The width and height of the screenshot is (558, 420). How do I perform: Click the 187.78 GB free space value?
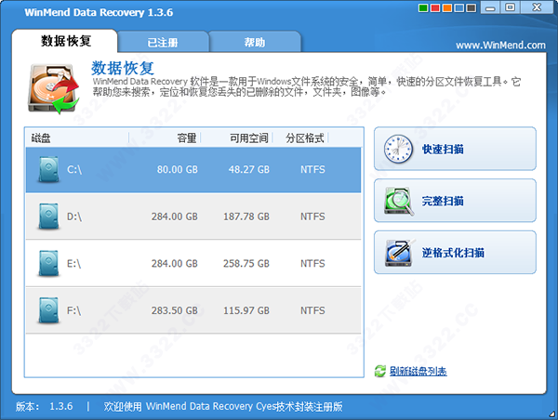pyautogui.click(x=246, y=217)
